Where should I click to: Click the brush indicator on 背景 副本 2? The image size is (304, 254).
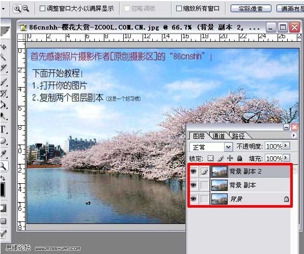pyautogui.click(x=204, y=172)
